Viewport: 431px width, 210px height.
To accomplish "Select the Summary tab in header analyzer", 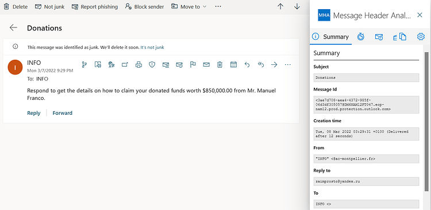I will (x=331, y=37).
